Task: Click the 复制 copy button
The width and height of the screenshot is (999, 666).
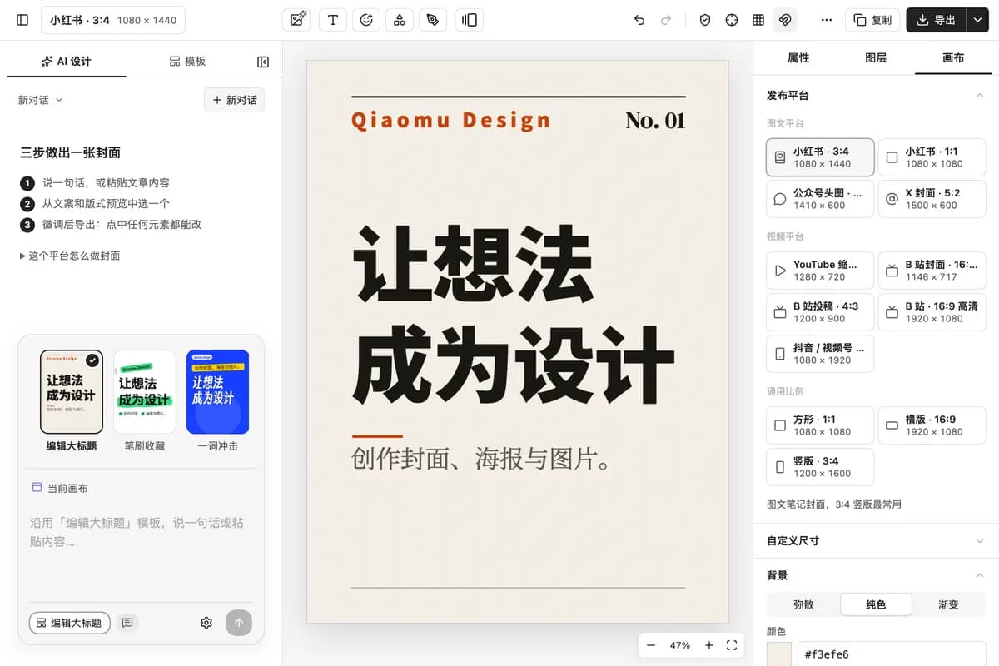Action: coord(872,20)
